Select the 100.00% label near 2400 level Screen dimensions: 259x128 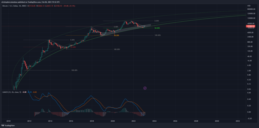[158, 35]
